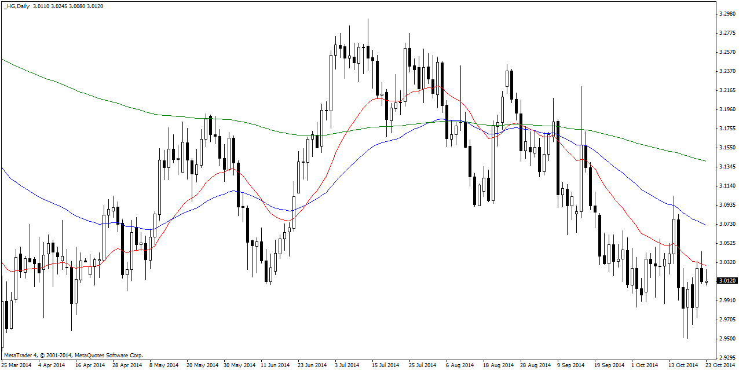Click the right end of green moving average
739x370 pixels.
tap(705, 160)
